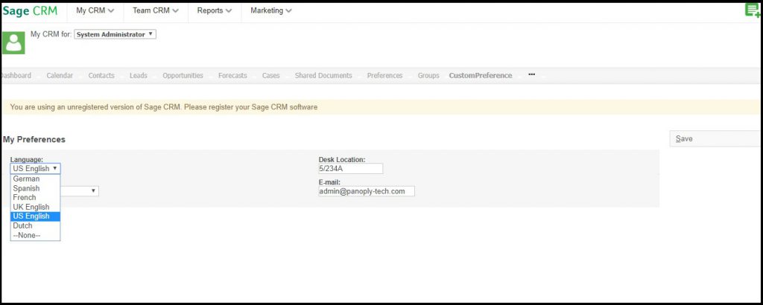Open the Marketing menu
Viewport: 763px width, 305px height.
(270, 11)
